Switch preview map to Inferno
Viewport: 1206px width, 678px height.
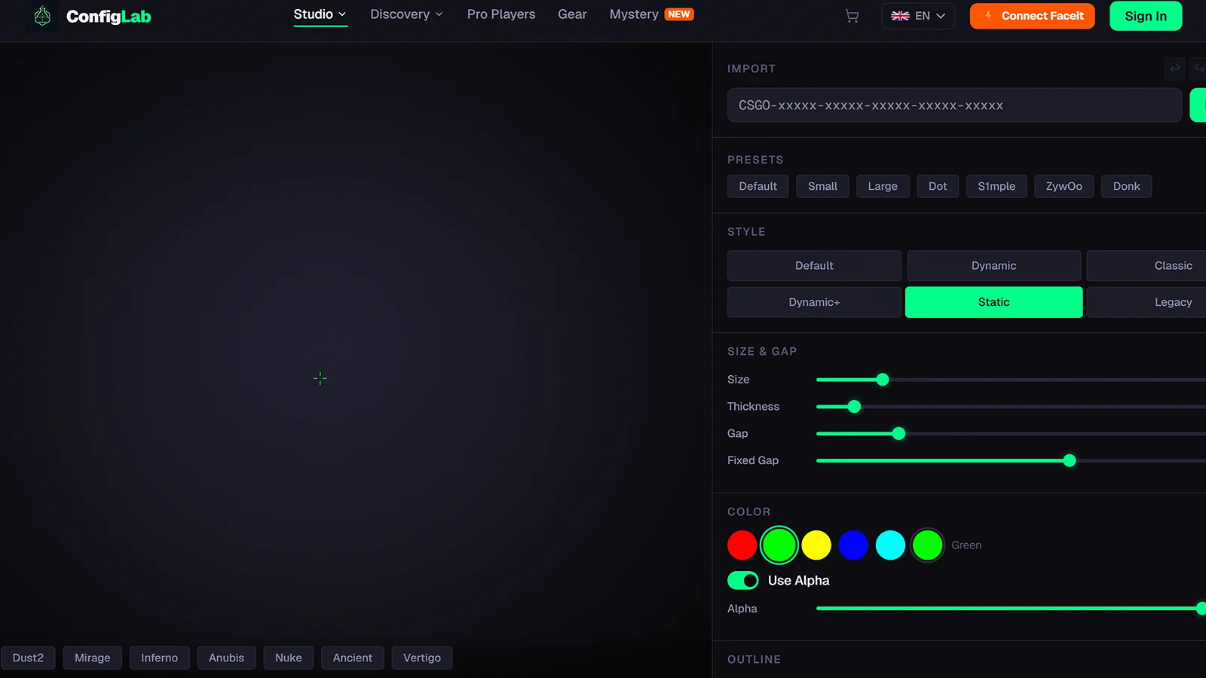(160, 658)
